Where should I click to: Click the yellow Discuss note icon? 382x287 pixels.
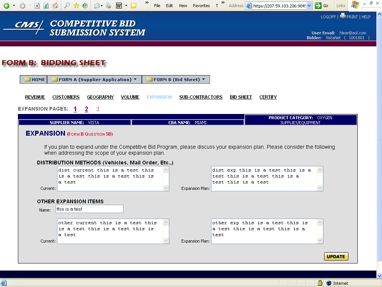[x=134, y=5]
